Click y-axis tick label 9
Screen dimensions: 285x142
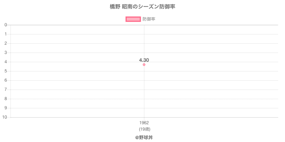6,108
